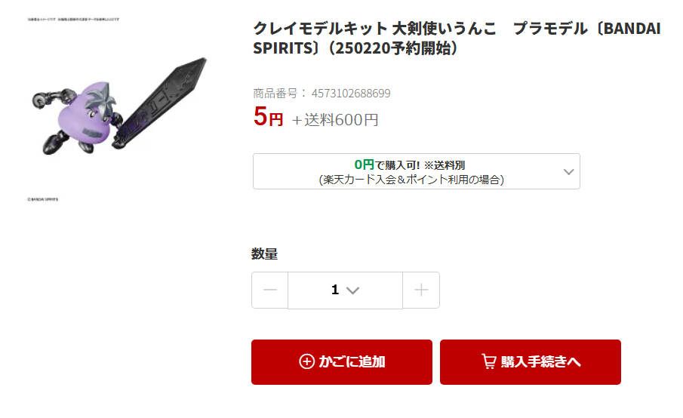Decrease quantity with the minus button
Image resolution: width=683 pixels, height=418 pixels.
[269, 290]
